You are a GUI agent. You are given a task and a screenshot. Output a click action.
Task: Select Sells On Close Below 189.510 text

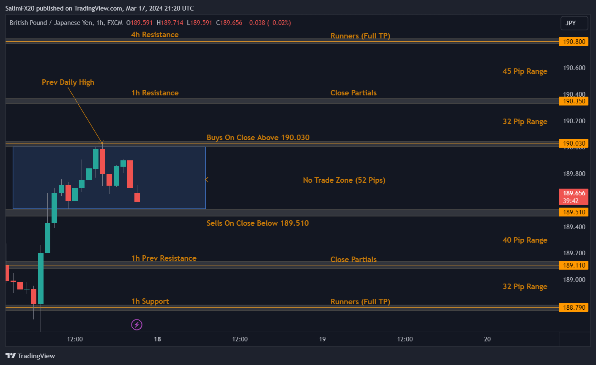[x=257, y=223]
